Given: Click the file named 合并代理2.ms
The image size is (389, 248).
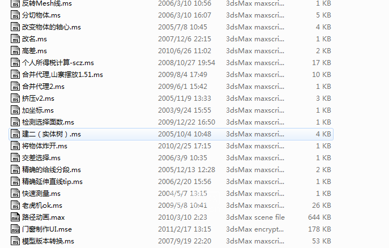Looking at the screenshot, I should click(x=43, y=87).
